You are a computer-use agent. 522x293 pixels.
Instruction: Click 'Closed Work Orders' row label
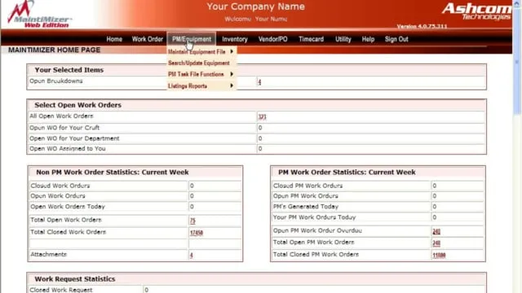(60, 186)
